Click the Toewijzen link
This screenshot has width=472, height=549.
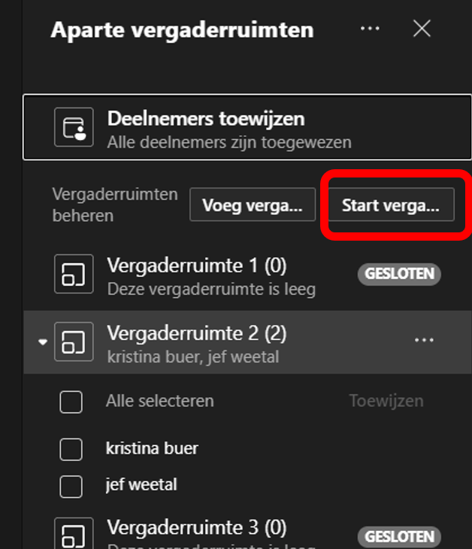(x=386, y=401)
